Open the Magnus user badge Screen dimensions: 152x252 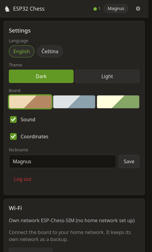[x=116, y=9]
